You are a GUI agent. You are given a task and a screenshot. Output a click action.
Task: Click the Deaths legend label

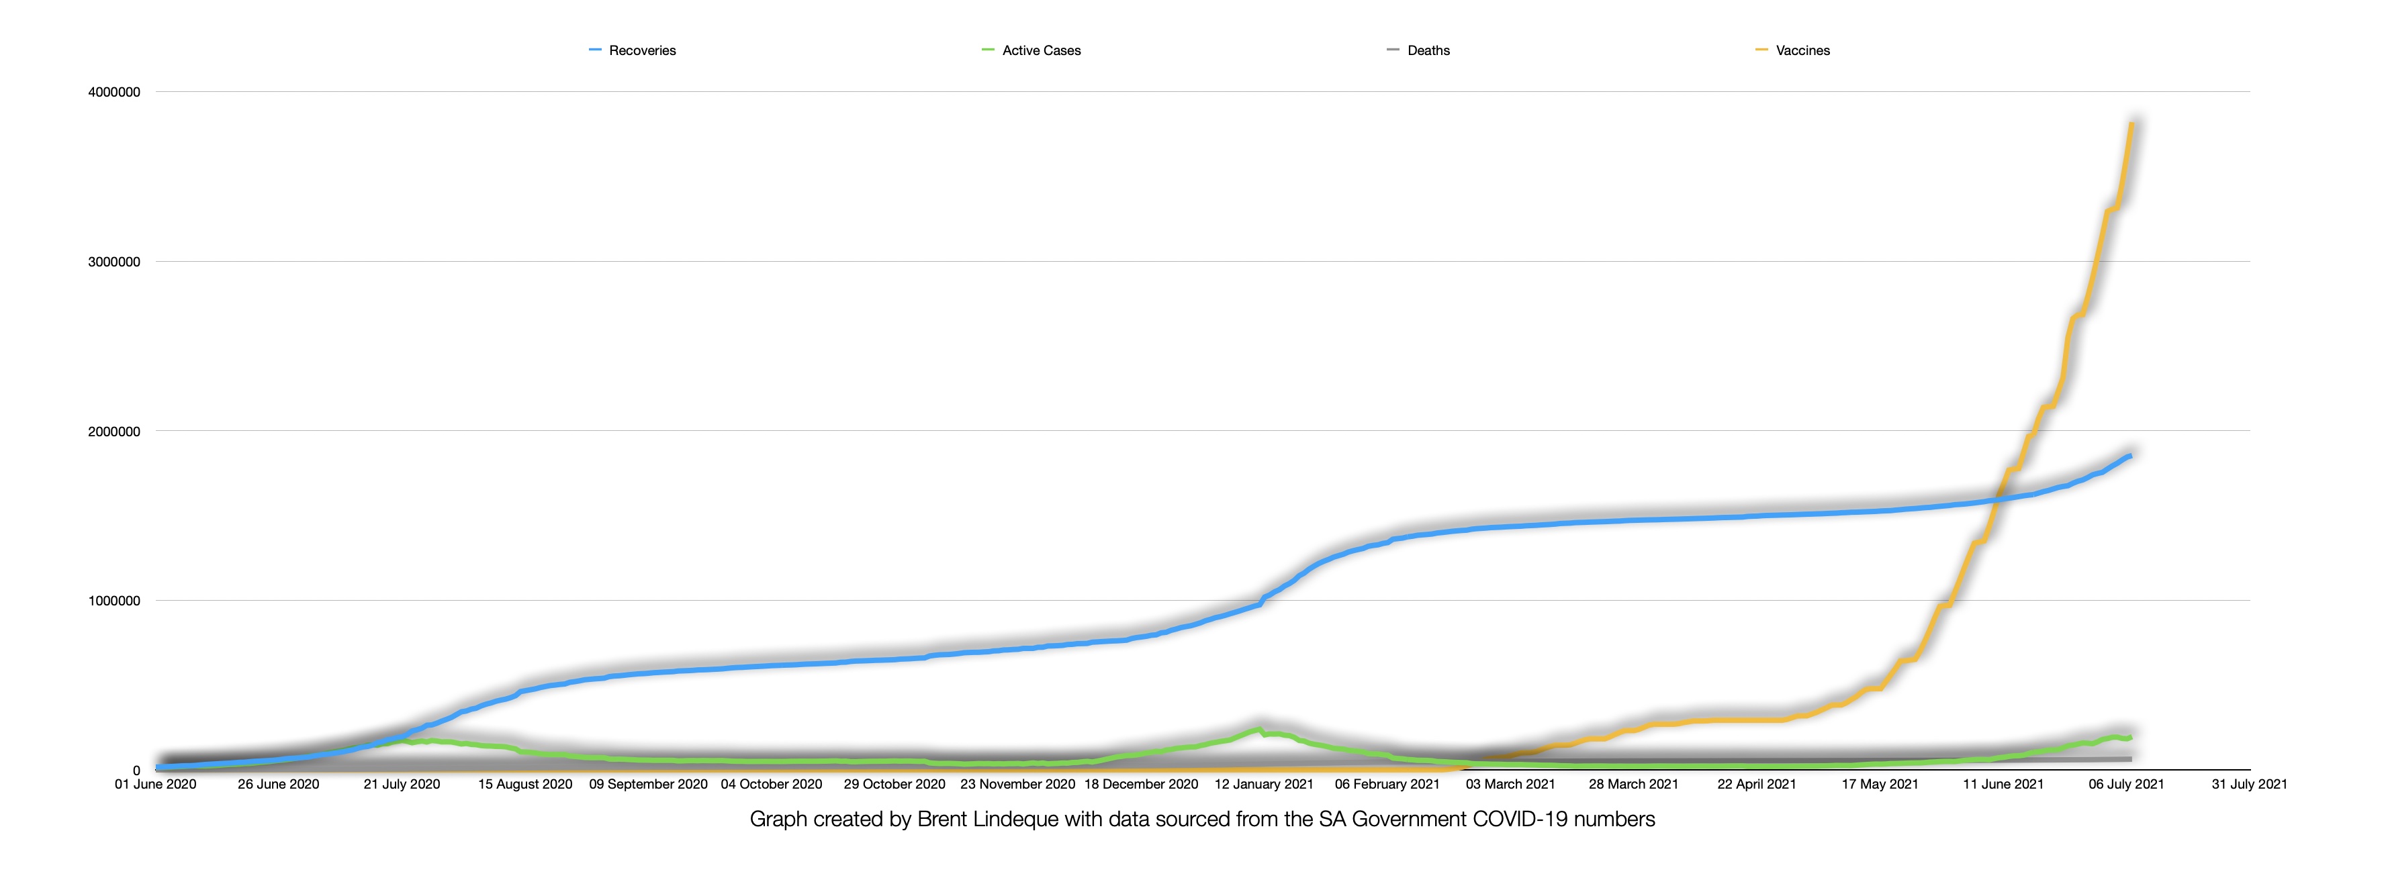pyautogui.click(x=1427, y=51)
